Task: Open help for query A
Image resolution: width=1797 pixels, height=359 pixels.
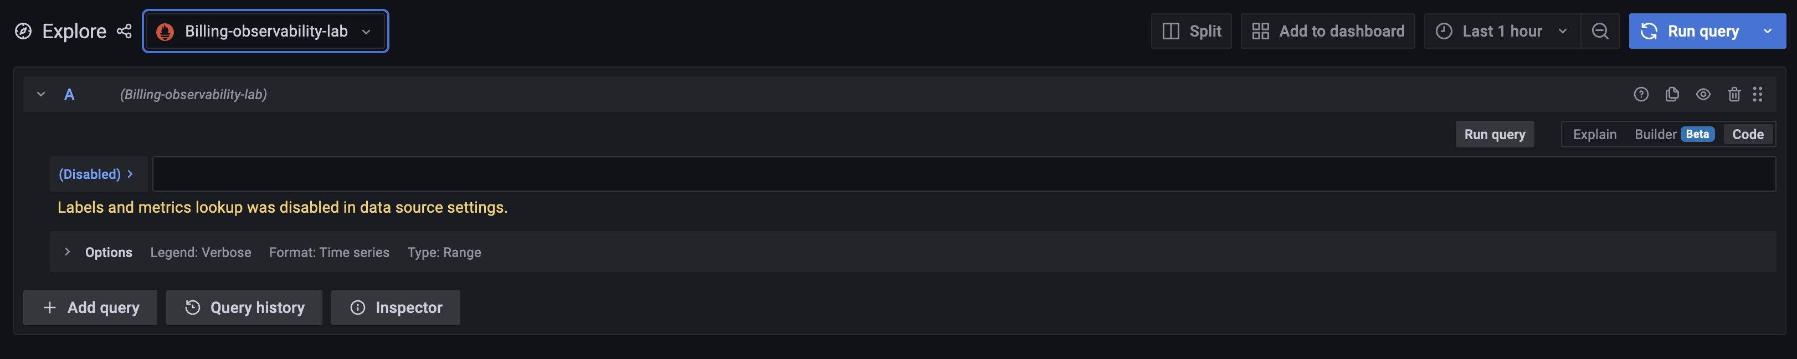Action: [x=1641, y=94]
